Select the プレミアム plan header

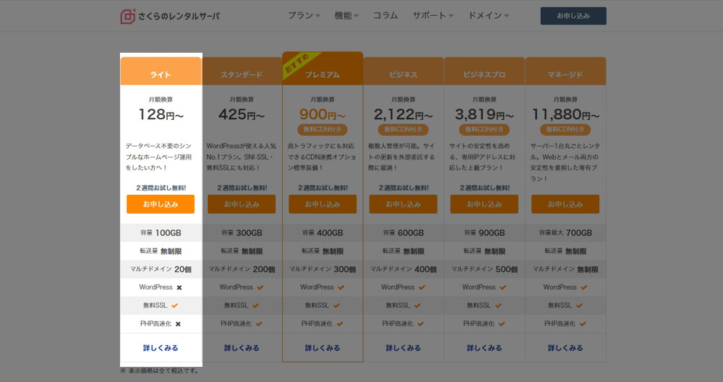(x=322, y=69)
